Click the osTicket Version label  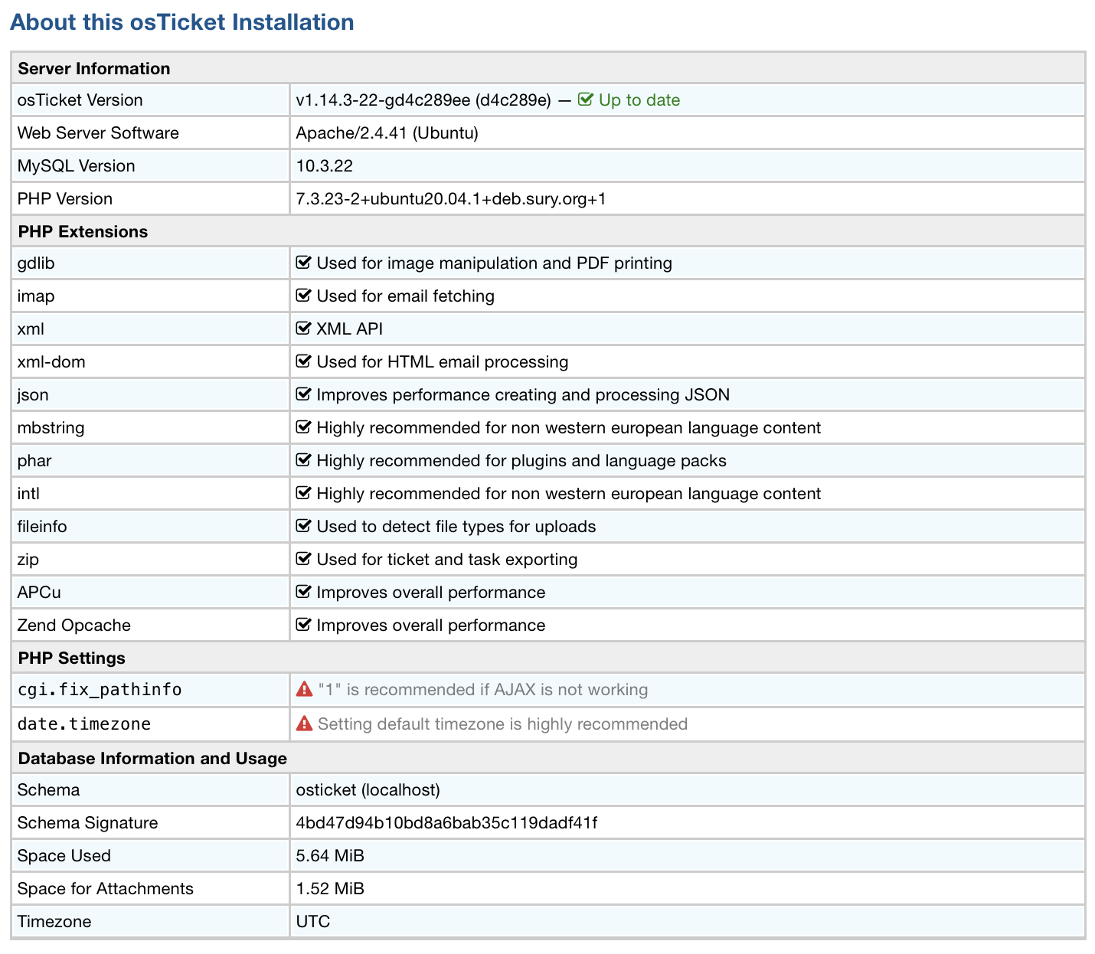[x=80, y=100]
